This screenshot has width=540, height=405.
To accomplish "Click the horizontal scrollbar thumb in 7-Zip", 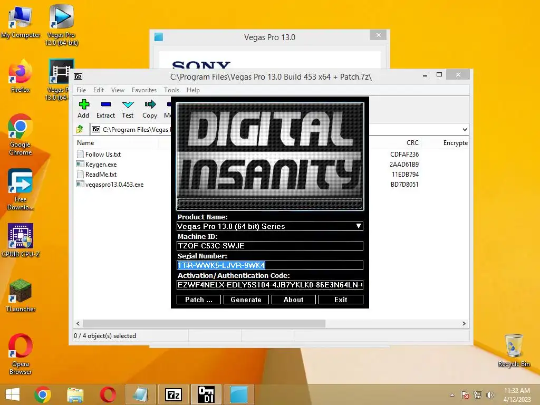I will (x=204, y=324).
